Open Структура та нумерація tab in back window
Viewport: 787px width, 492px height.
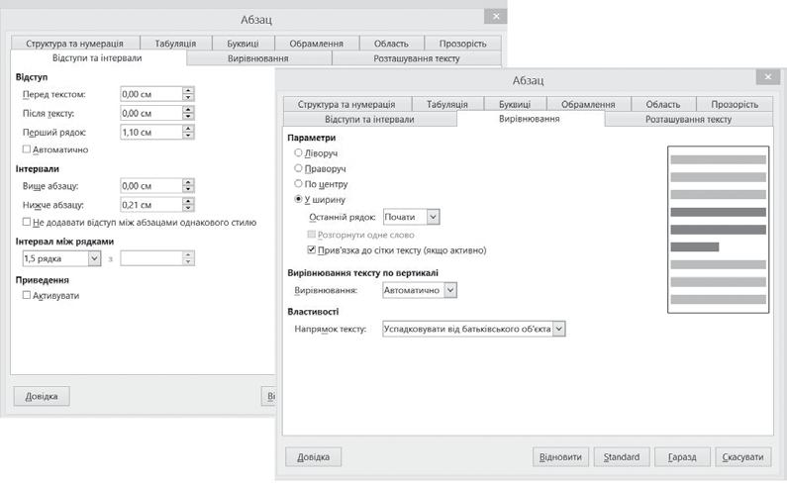[x=75, y=44]
